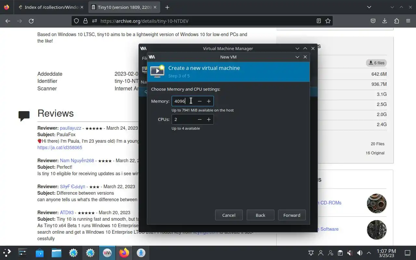This screenshot has width=416, height=260.
Task: Click the site permissions icon in address bar
Action: click(x=94, y=21)
